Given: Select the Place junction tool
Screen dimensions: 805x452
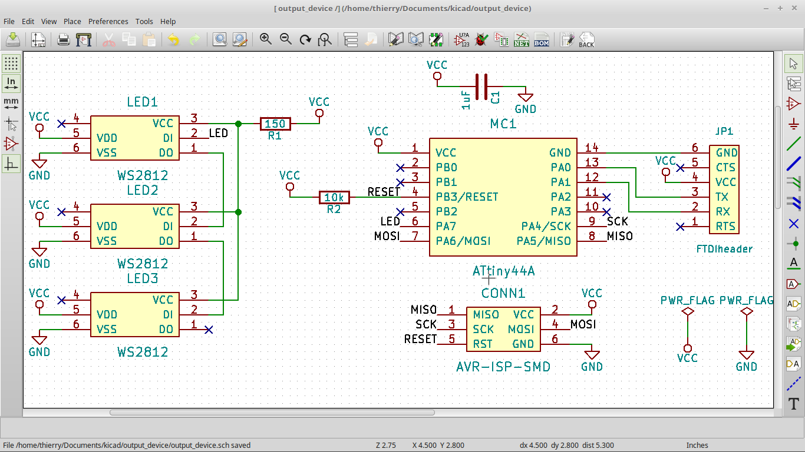Looking at the screenshot, I should click(794, 244).
